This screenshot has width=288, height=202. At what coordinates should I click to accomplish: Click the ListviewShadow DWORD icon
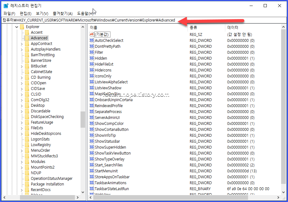(x=91, y=88)
